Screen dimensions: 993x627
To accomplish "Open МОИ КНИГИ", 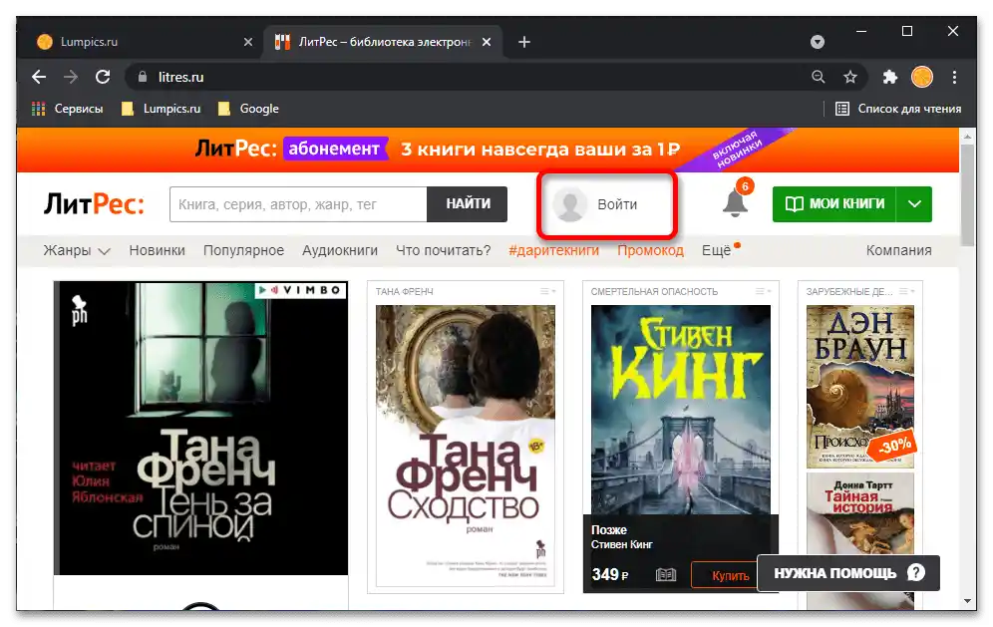I will [x=834, y=204].
